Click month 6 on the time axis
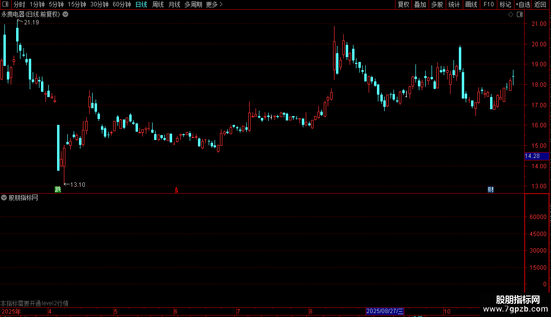 176,311
